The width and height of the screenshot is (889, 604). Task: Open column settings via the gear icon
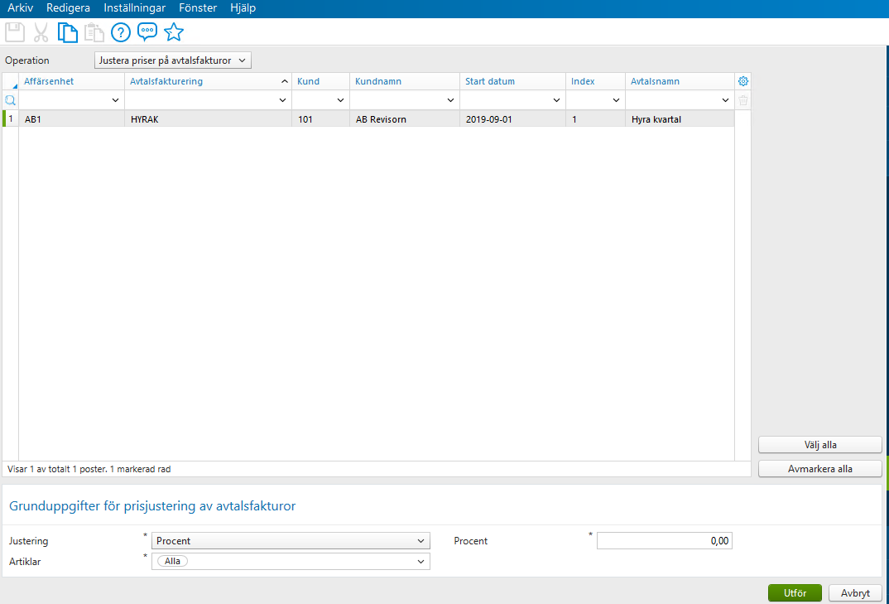pos(742,81)
